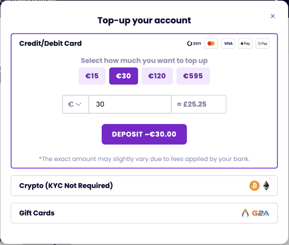The width and height of the screenshot is (289, 245).
Task: Click the Visa card icon
Action: click(228, 43)
